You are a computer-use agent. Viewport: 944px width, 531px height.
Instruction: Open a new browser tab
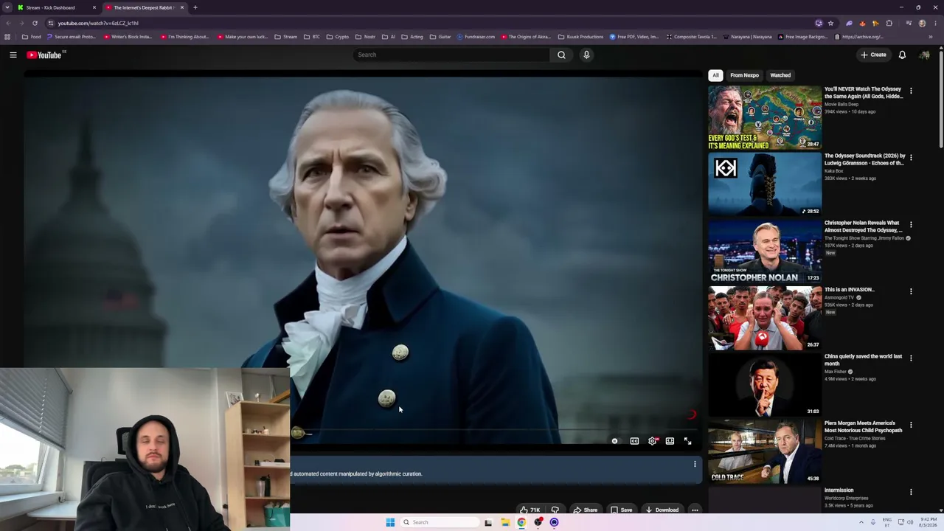tap(195, 7)
